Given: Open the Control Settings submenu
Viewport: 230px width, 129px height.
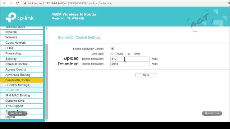Looking at the screenshot, I should tap(22, 85).
